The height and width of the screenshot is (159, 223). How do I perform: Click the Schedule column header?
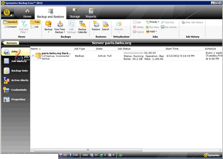pos(213,49)
